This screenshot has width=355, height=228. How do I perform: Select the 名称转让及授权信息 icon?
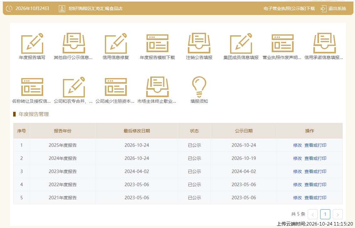32,87
